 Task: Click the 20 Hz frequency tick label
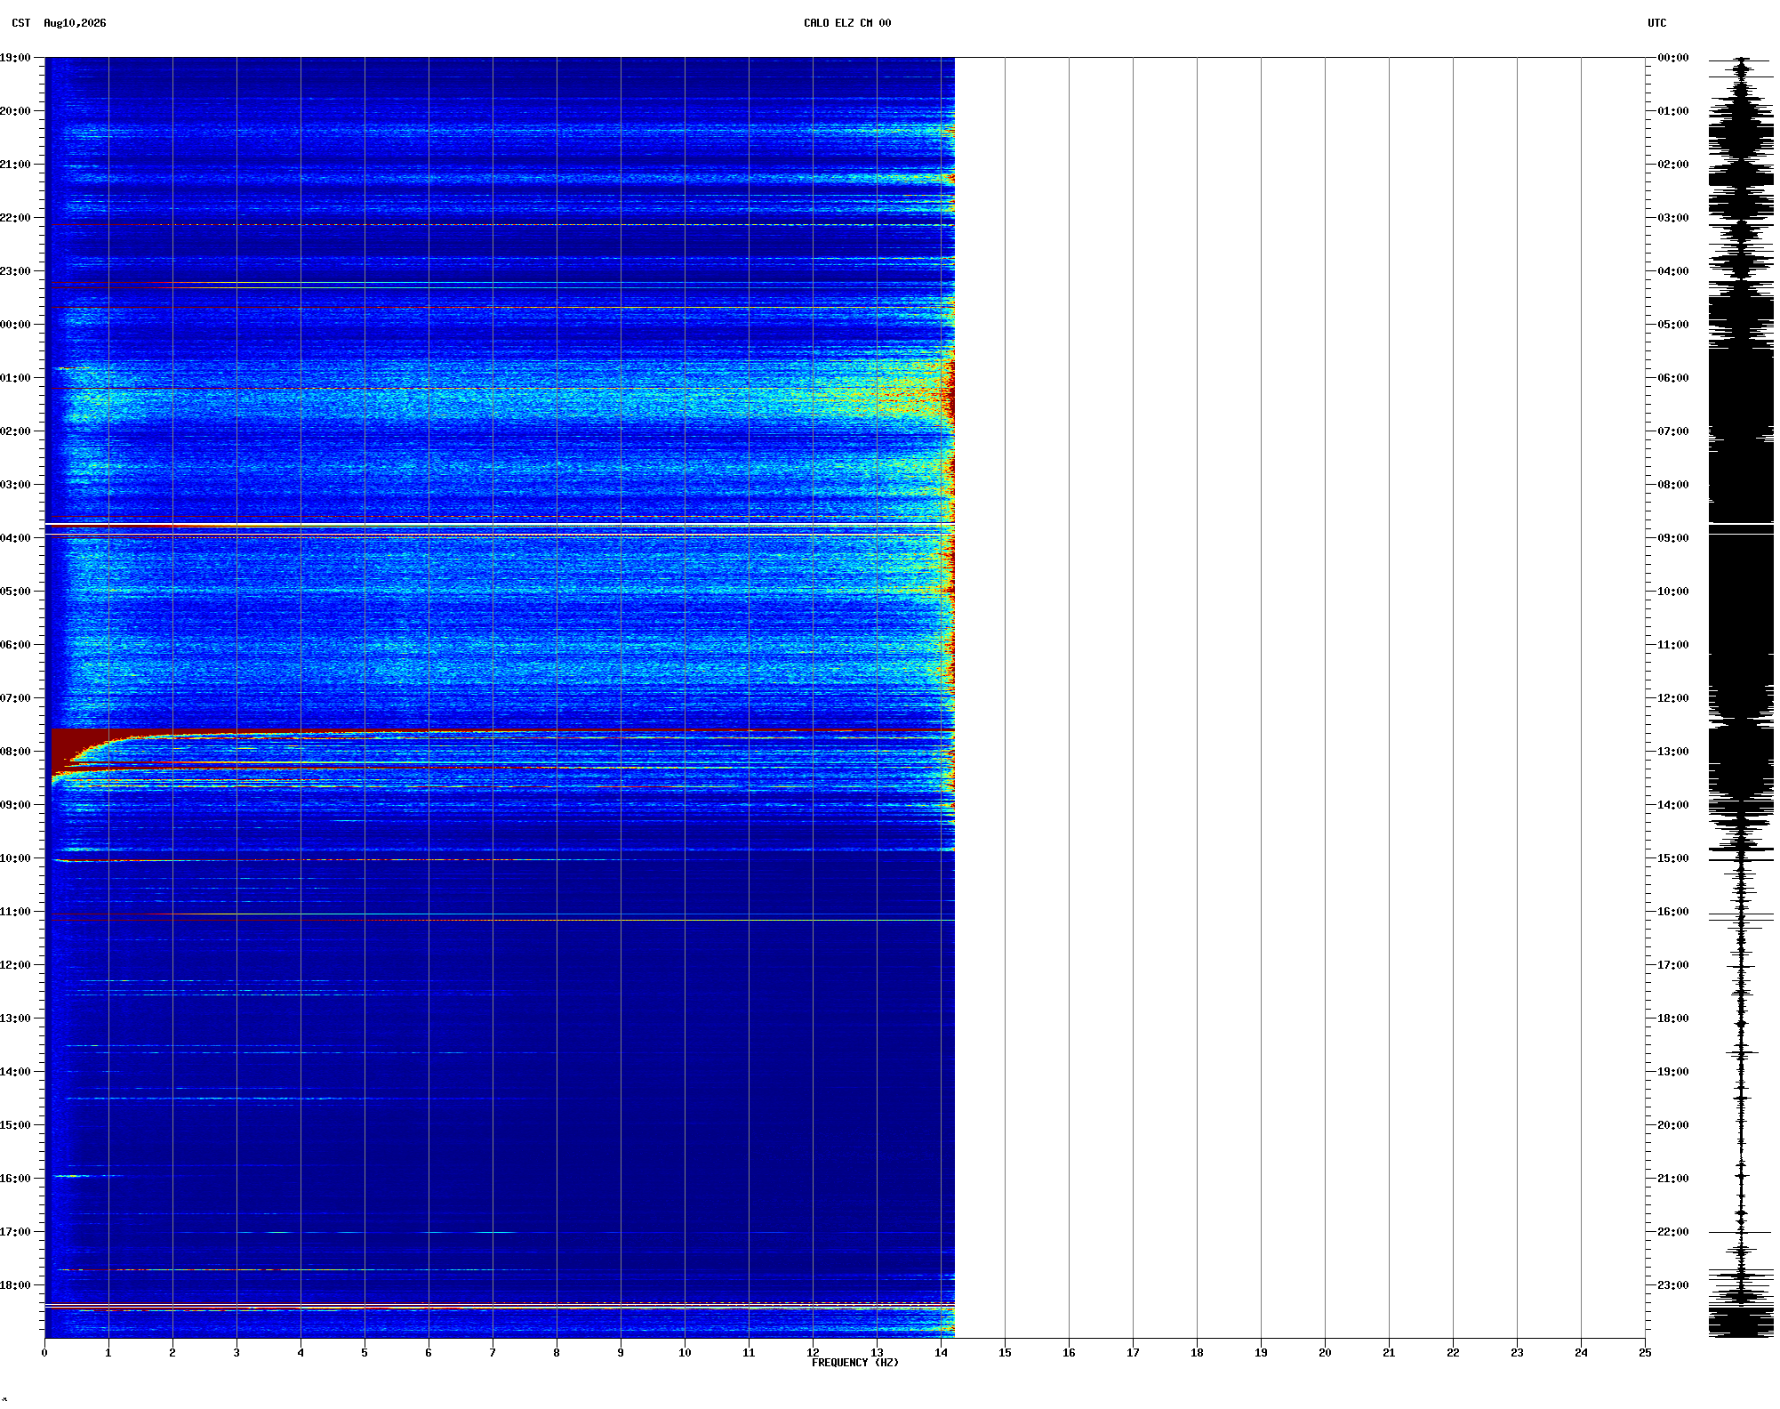[x=1325, y=1353]
